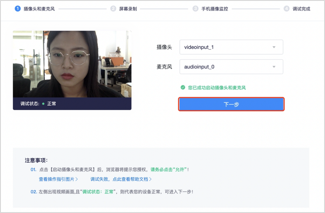Click the “调试状态：正常” green note text
325x213 pixels.
(99, 192)
